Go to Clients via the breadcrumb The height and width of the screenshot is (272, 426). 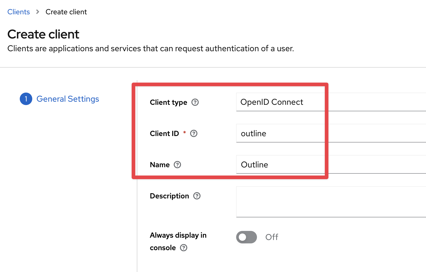(19, 12)
